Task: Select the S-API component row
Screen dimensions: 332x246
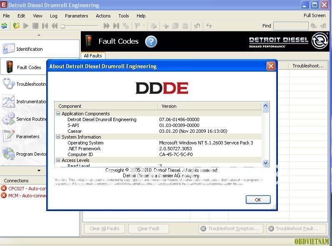Action: coord(158,125)
